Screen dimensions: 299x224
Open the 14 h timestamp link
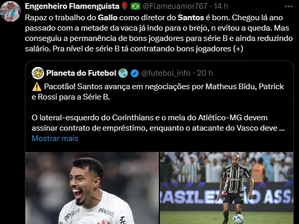(x=221, y=6)
